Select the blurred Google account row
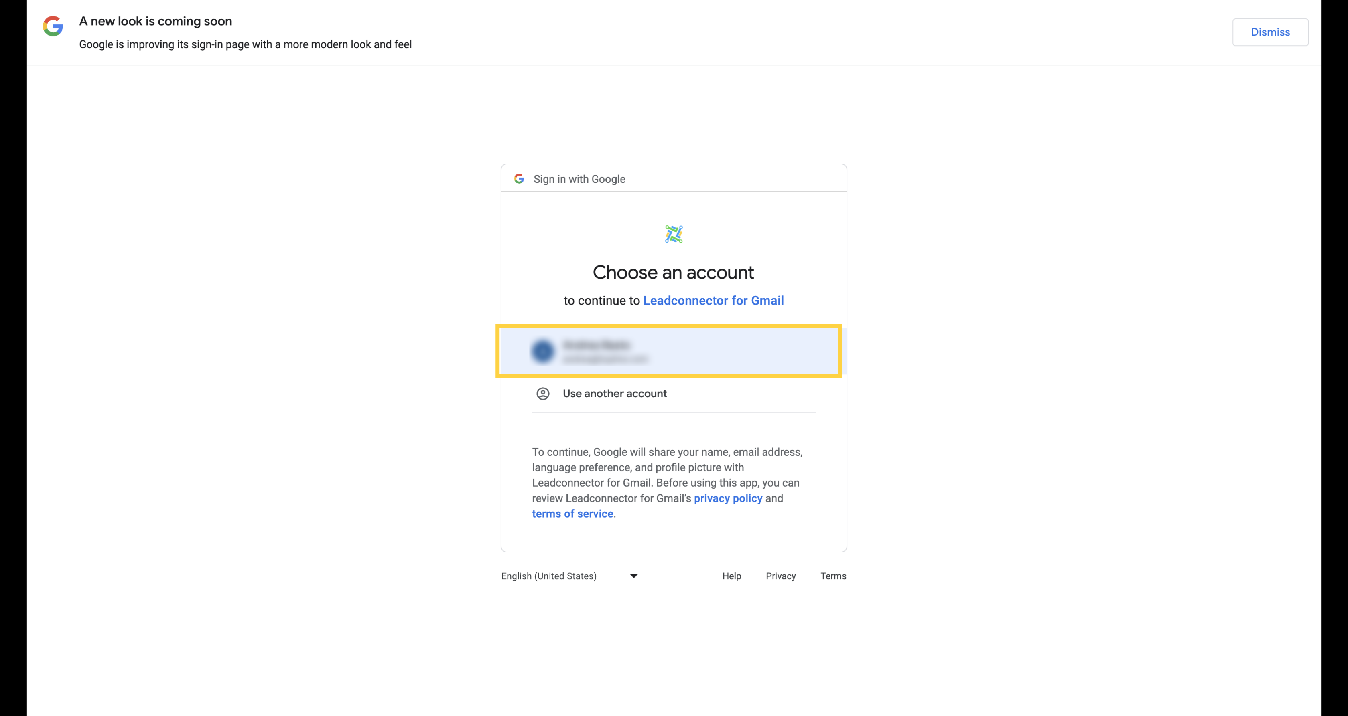 click(x=674, y=351)
